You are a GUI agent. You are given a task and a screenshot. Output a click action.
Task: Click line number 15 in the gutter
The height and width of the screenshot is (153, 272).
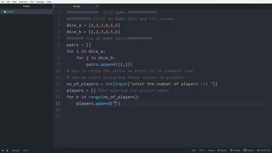pyautogui.click(x=58, y=104)
